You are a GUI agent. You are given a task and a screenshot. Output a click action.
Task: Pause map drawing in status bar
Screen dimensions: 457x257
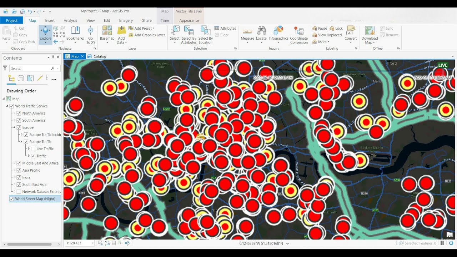click(x=442, y=243)
